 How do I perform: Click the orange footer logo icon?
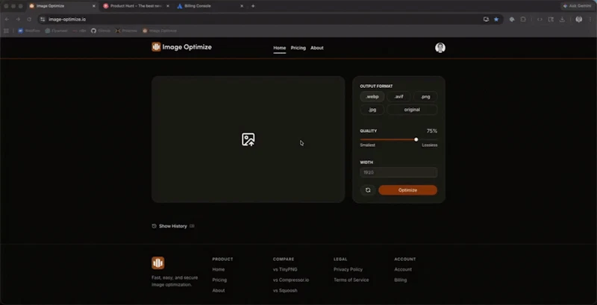(158, 262)
